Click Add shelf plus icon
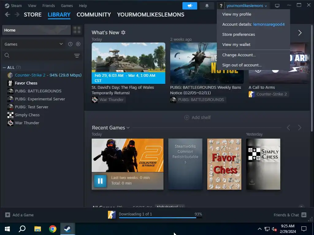 [186, 117]
